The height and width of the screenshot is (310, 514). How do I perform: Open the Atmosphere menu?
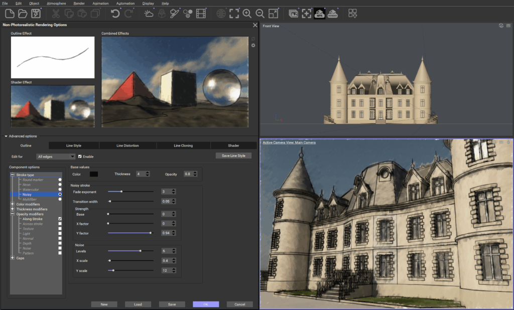point(56,4)
